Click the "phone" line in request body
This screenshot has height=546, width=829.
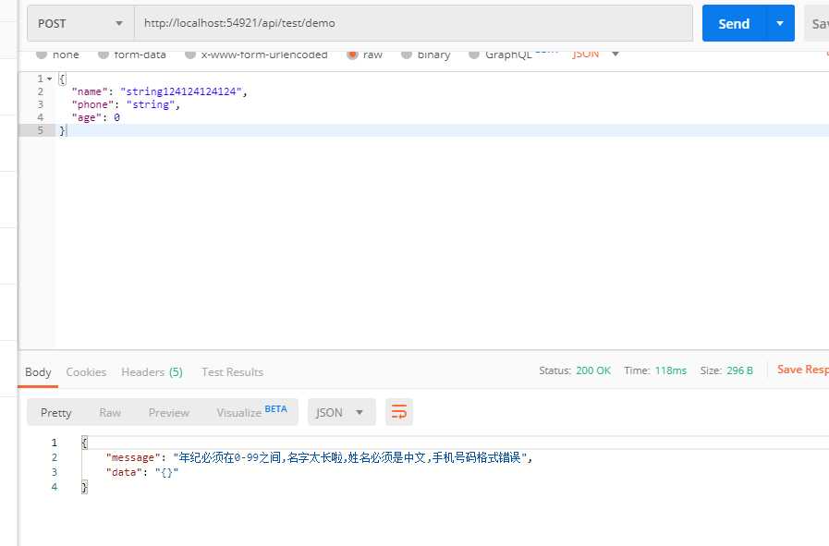point(126,104)
